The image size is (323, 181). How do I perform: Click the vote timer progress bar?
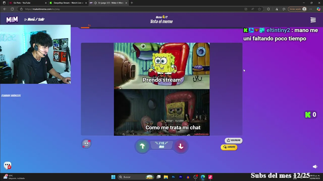click(161, 27)
